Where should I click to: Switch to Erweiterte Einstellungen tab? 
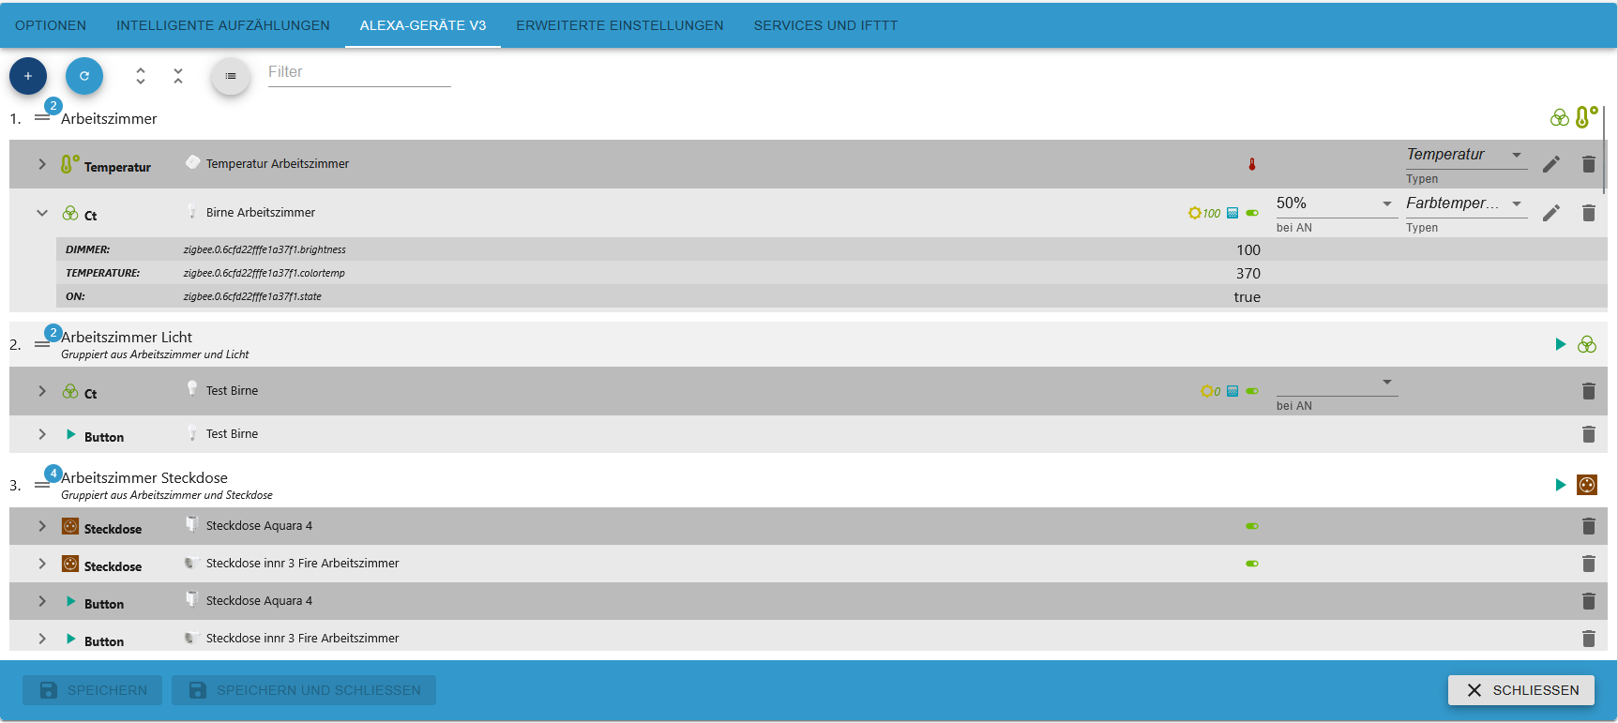[x=619, y=25]
